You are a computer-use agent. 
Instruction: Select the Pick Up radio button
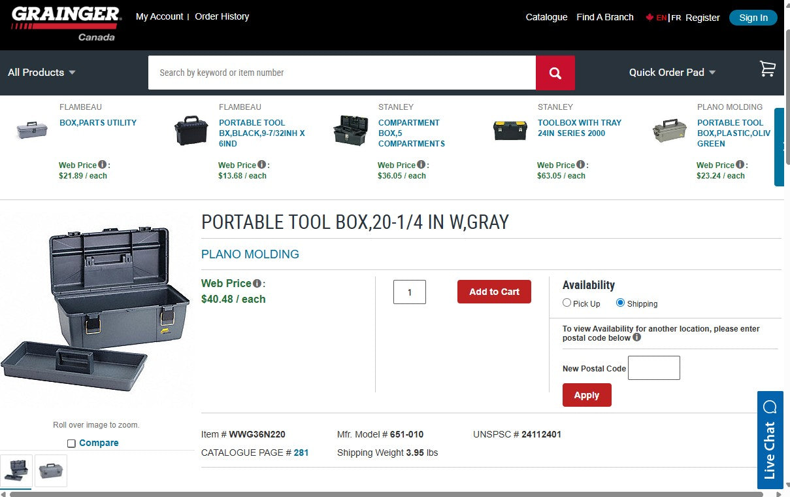tap(567, 301)
